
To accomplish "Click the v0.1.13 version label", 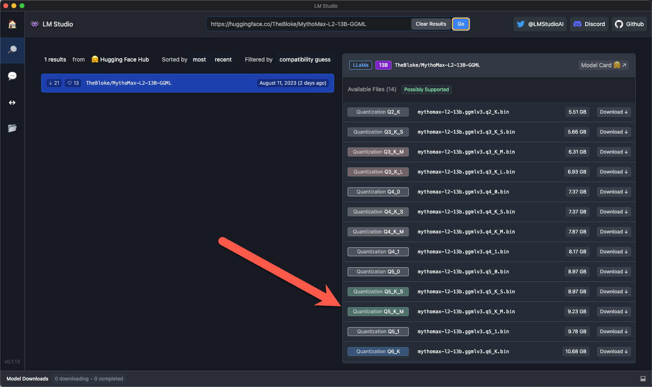I will (12, 362).
